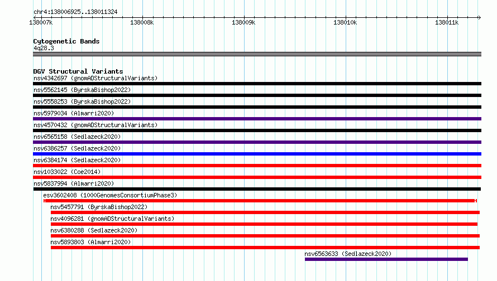Click the red bar under nsv4096281
497x281 pixels.
[264, 224]
